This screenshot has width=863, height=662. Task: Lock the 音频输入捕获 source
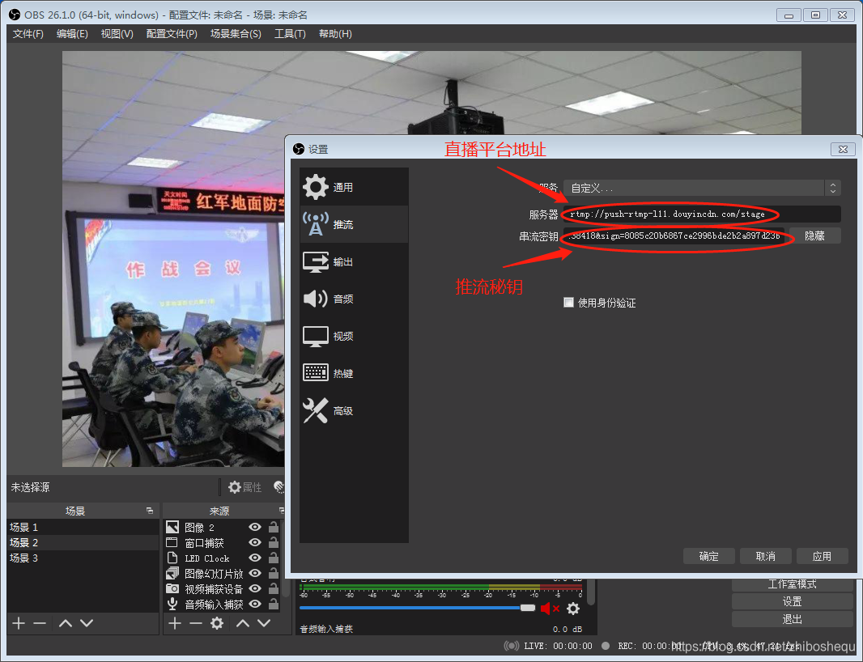pyautogui.click(x=273, y=605)
